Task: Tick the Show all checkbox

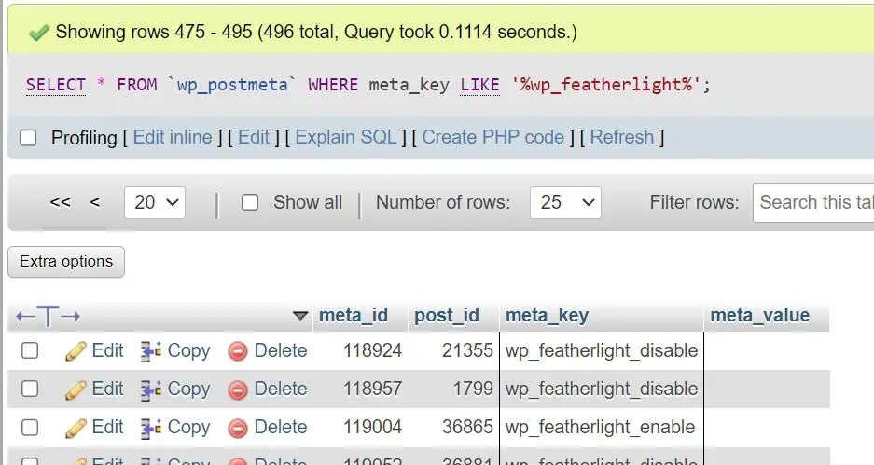Action: (x=250, y=202)
